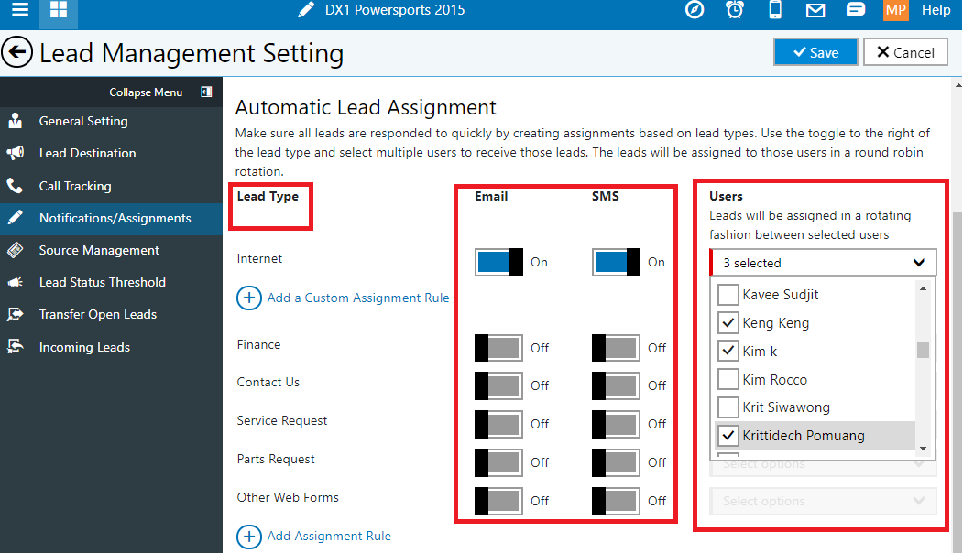The height and width of the screenshot is (553, 963).
Task: Click the Lead Destination megaphone icon
Action: (16, 153)
